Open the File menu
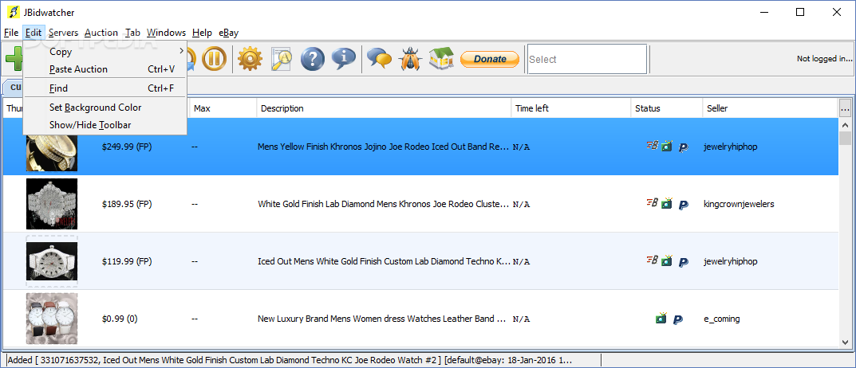The width and height of the screenshot is (856, 368). pyautogui.click(x=11, y=33)
